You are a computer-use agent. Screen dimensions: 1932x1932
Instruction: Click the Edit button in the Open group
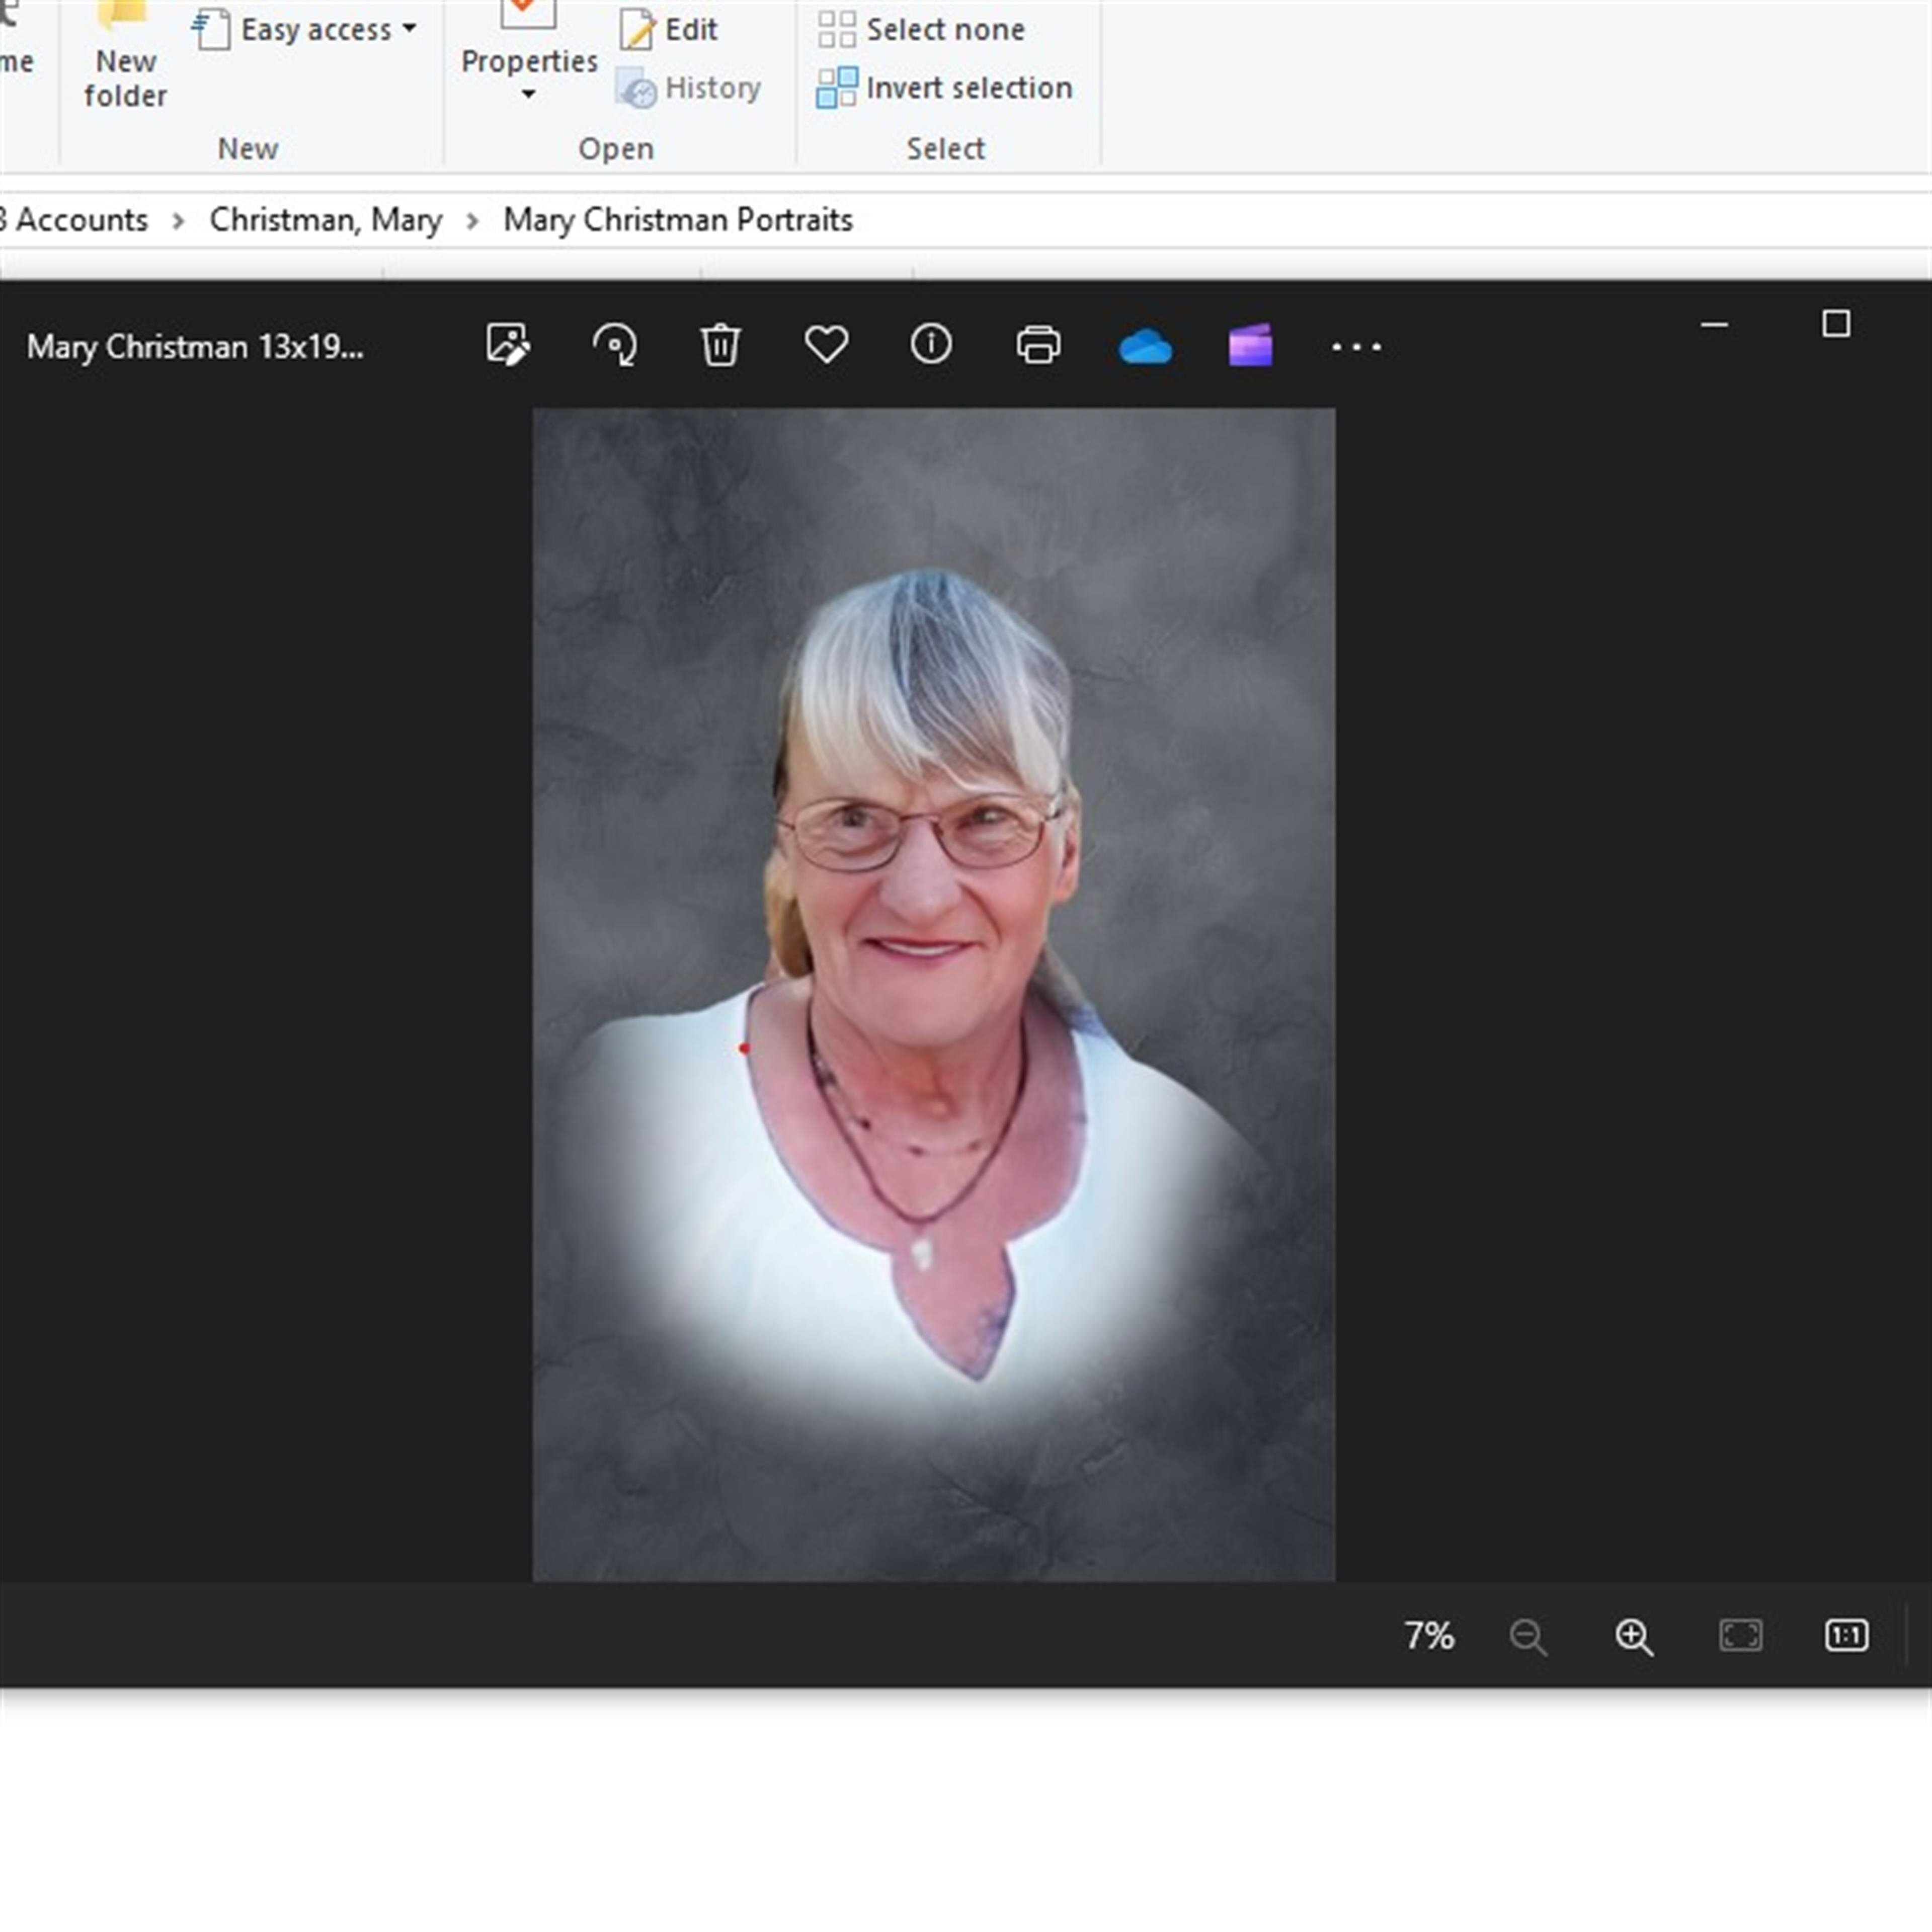(x=669, y=29)
